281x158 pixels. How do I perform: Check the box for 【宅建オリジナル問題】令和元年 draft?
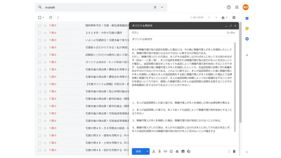click(x=40, y=84)
